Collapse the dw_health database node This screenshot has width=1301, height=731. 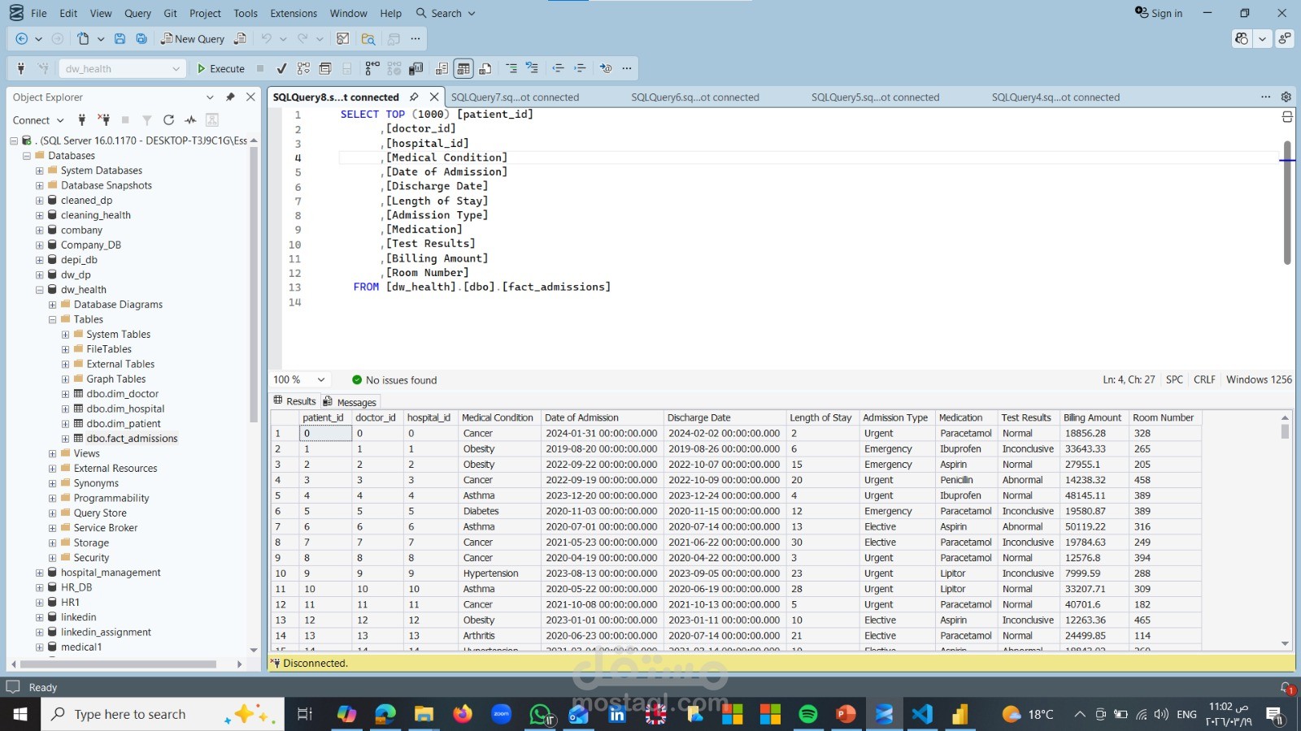(39, 290)
